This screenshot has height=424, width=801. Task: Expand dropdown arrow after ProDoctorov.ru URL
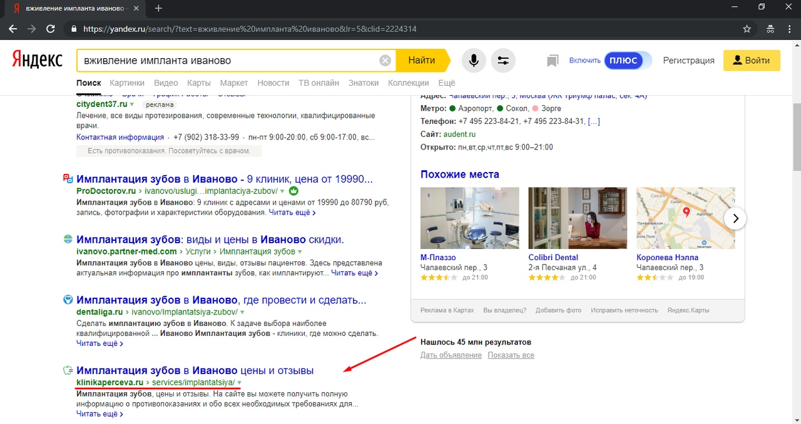[282, 191]
